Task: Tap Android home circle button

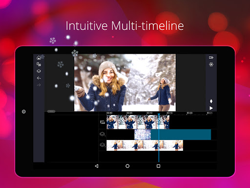Action: point(127,166)
